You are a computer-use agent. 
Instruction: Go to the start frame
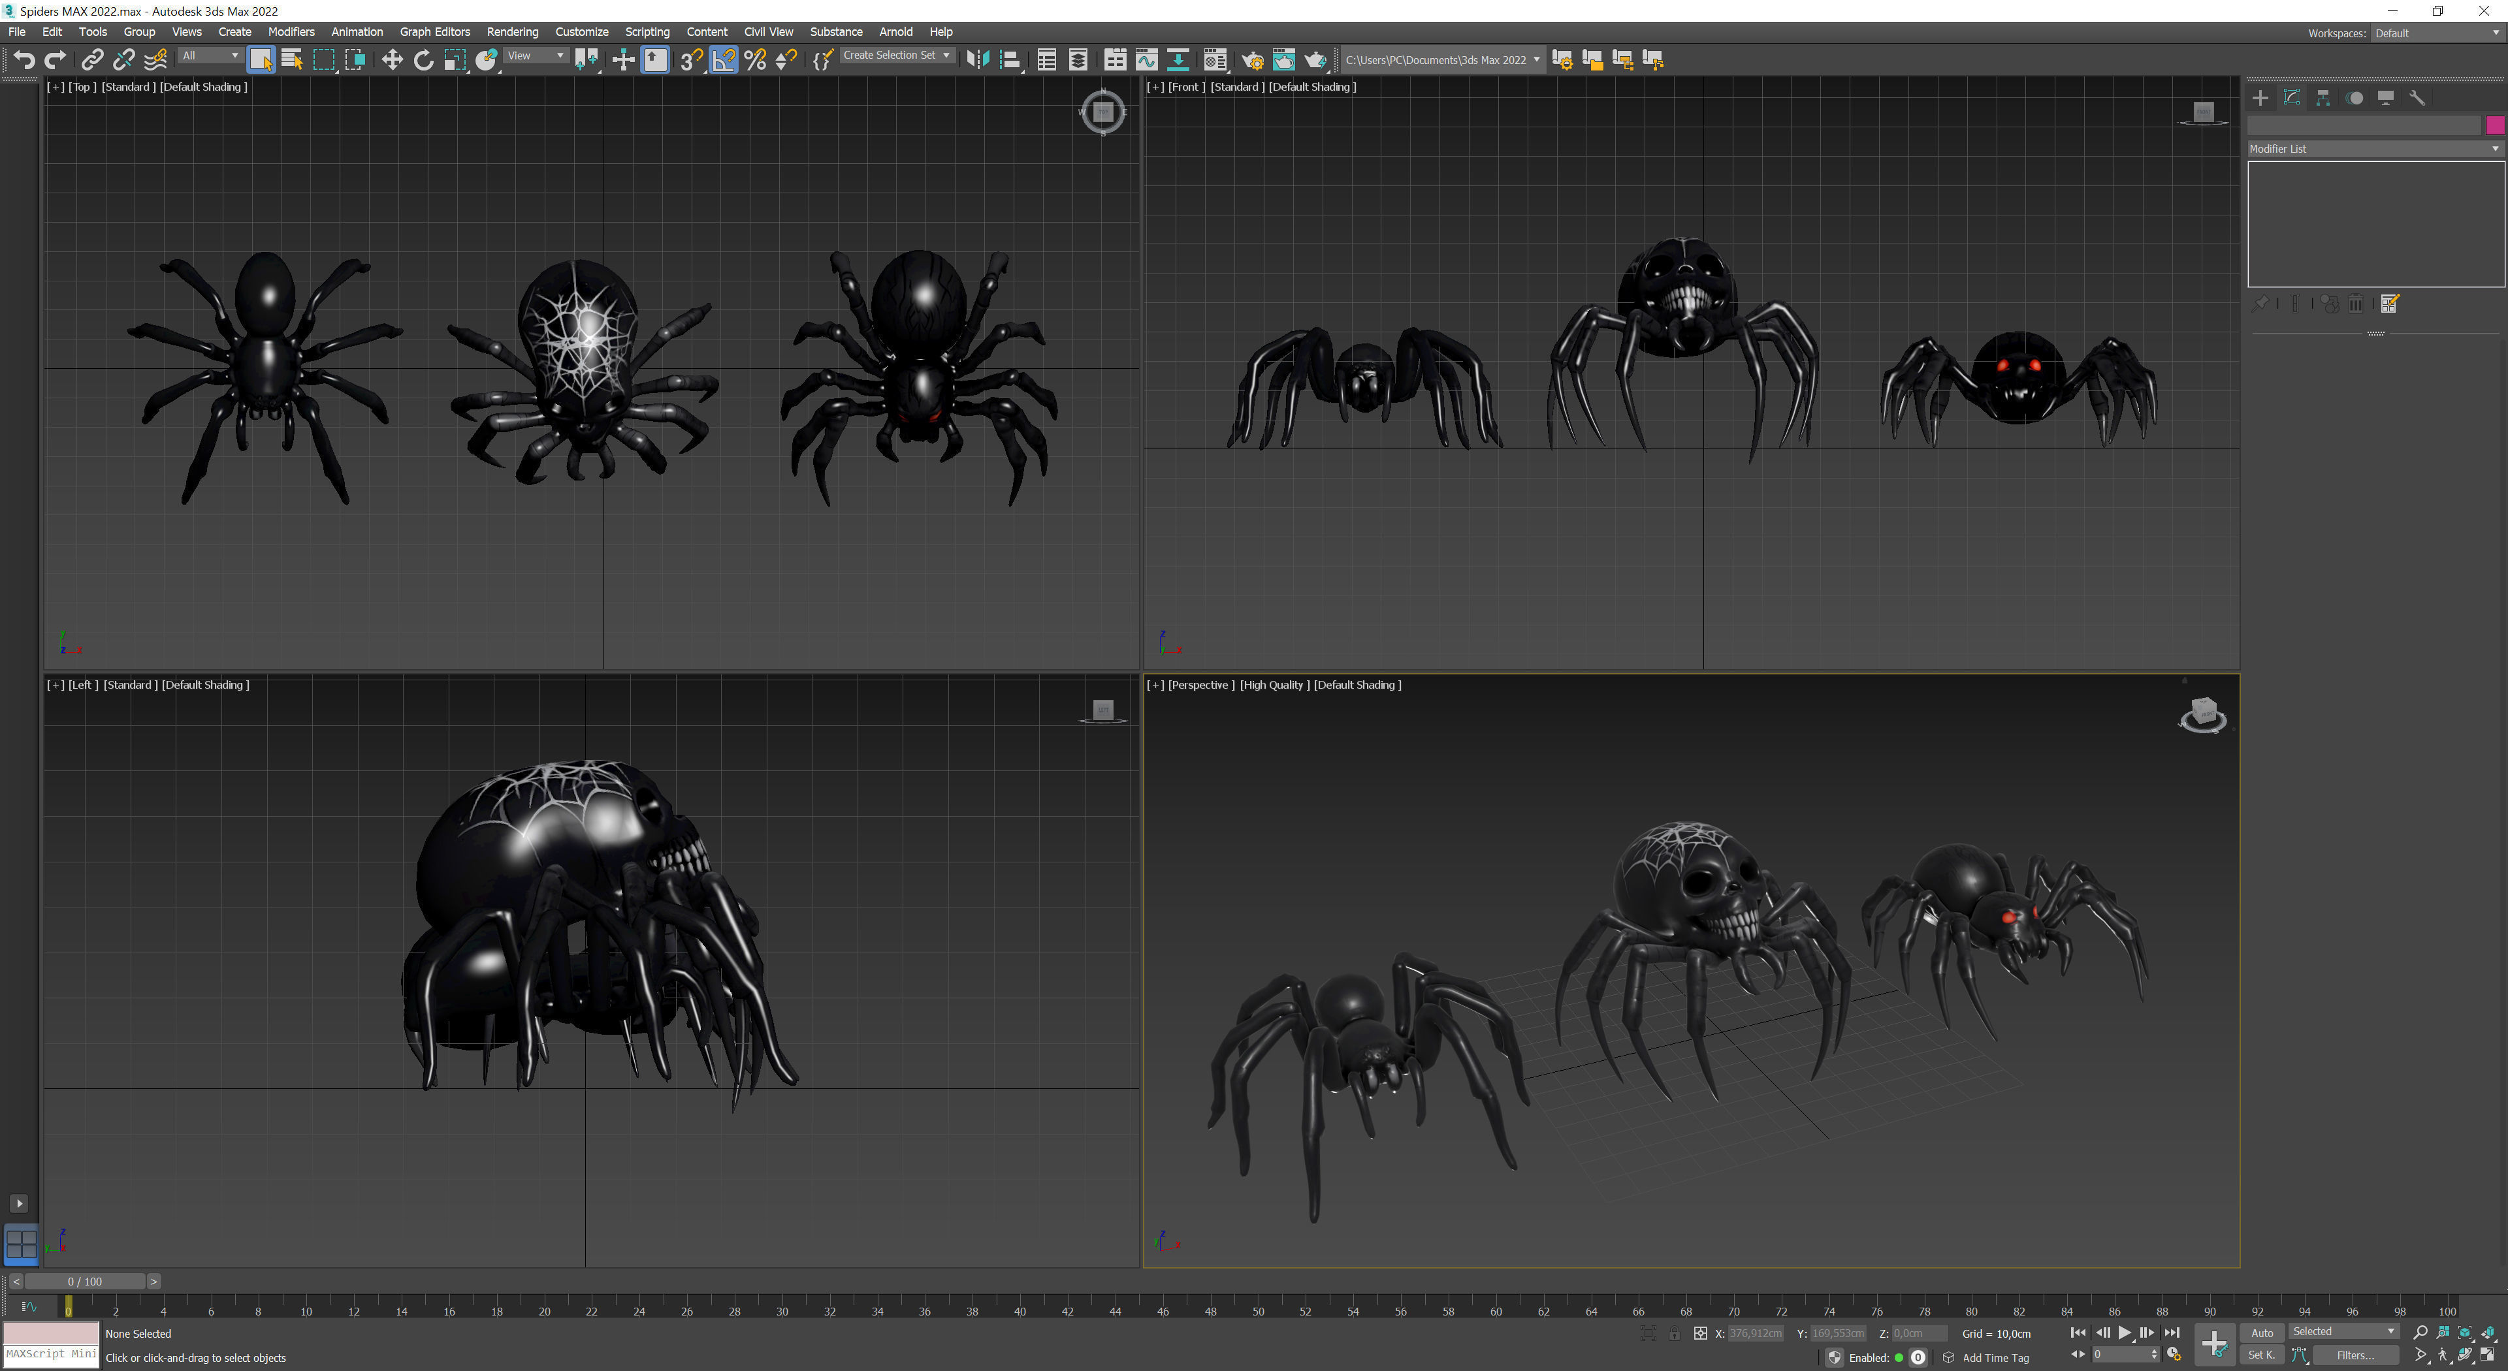click(x=2078, y=1333)
